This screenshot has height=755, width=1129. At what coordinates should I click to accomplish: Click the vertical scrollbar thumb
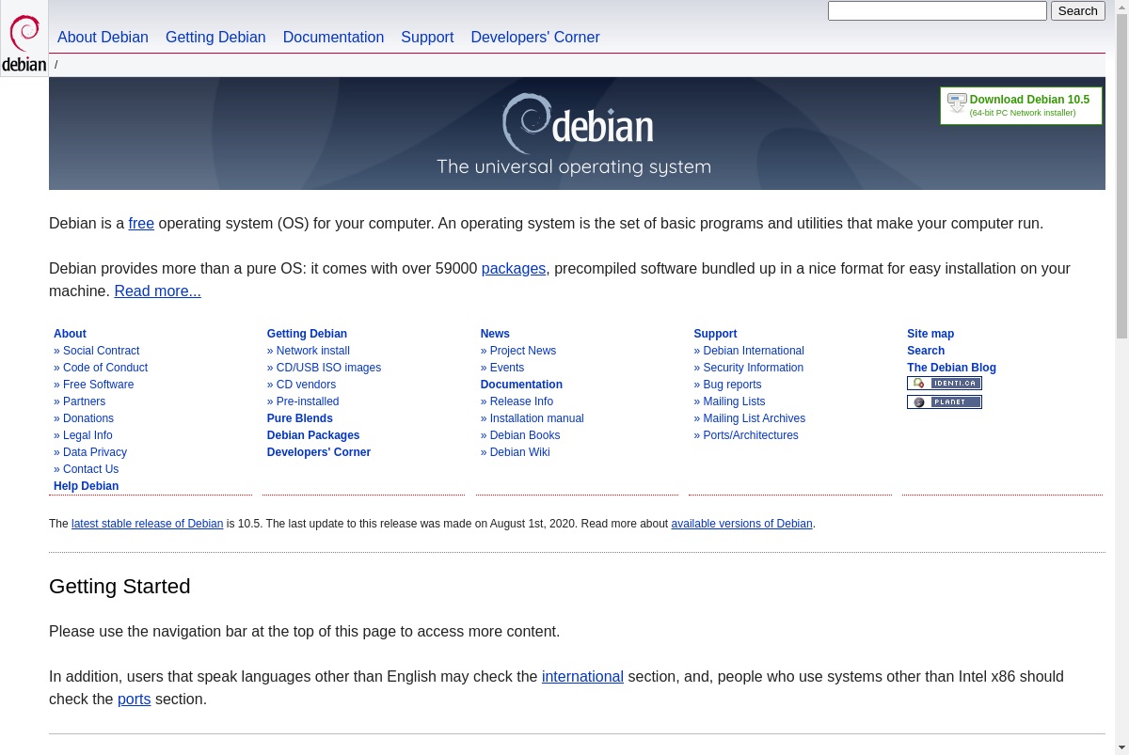[1121, 175]
